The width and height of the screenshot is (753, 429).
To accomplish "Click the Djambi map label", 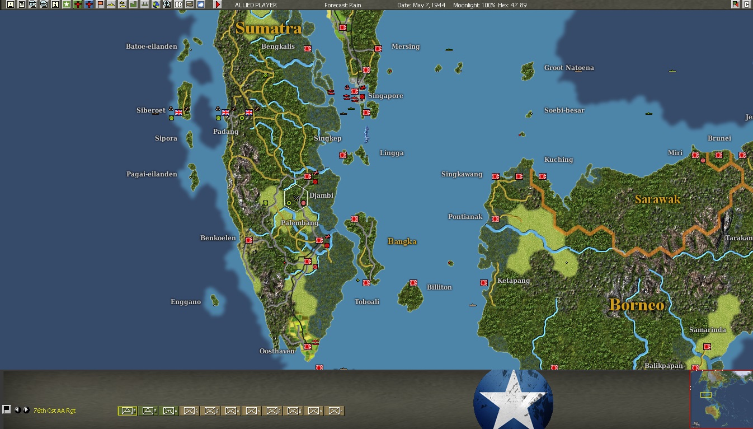I will click(321, 195).
